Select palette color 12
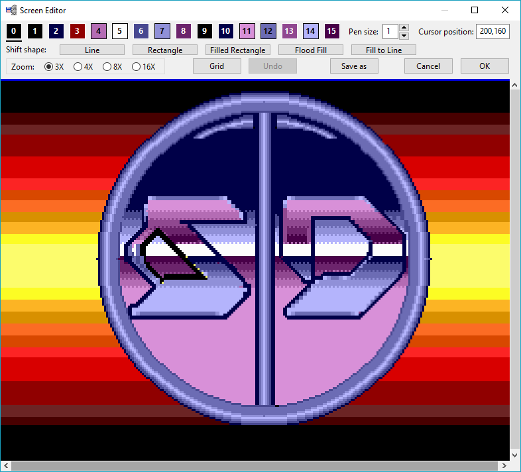The height and width of the screenshot is (472, 521). [268, 31]
